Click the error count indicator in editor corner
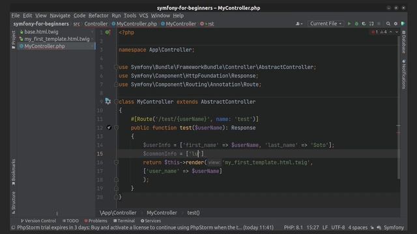 (x=375, y=32)
